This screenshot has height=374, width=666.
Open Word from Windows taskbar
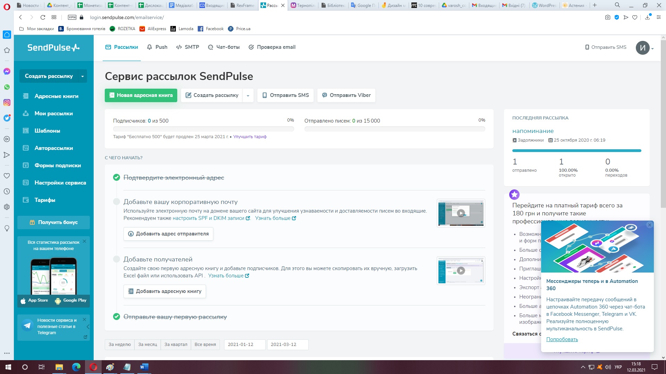click(144, 367)
